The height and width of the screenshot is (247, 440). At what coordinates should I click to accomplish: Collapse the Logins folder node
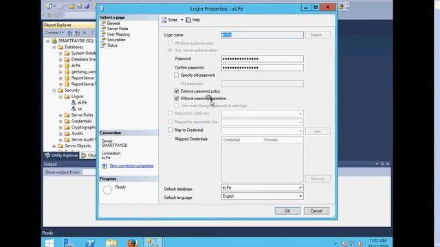pos(60,97)
